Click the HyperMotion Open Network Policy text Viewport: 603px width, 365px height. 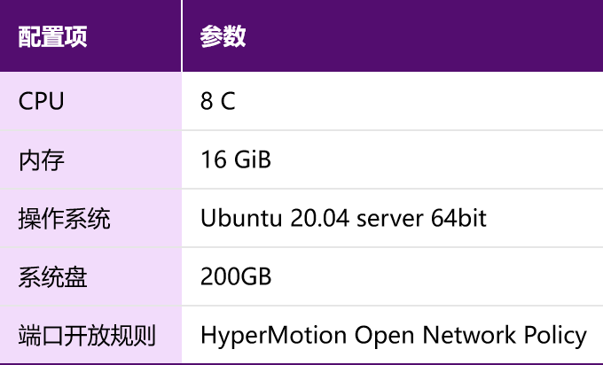[x=394, y=336]
